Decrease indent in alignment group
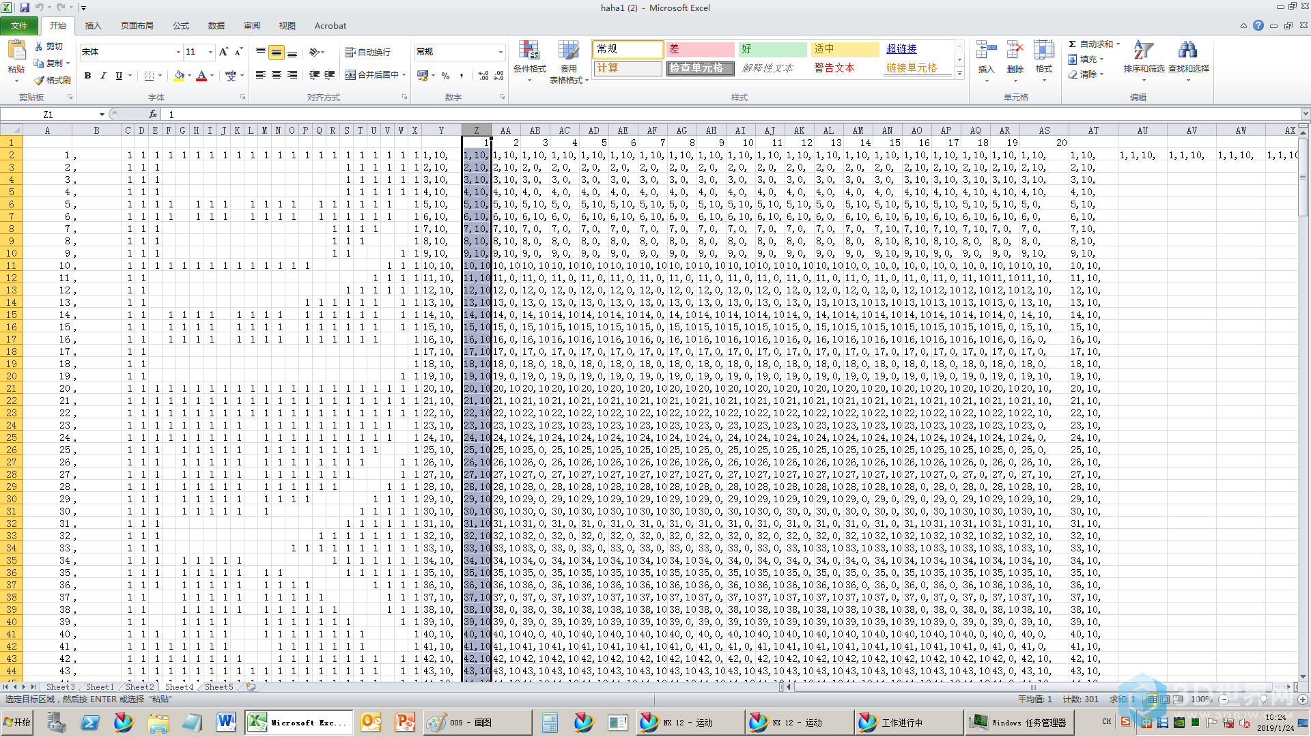This screenshot has width=1311, height=737. 314,75
